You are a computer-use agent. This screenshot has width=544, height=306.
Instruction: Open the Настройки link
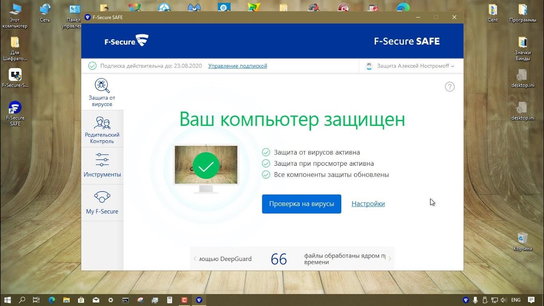[368, 204]
